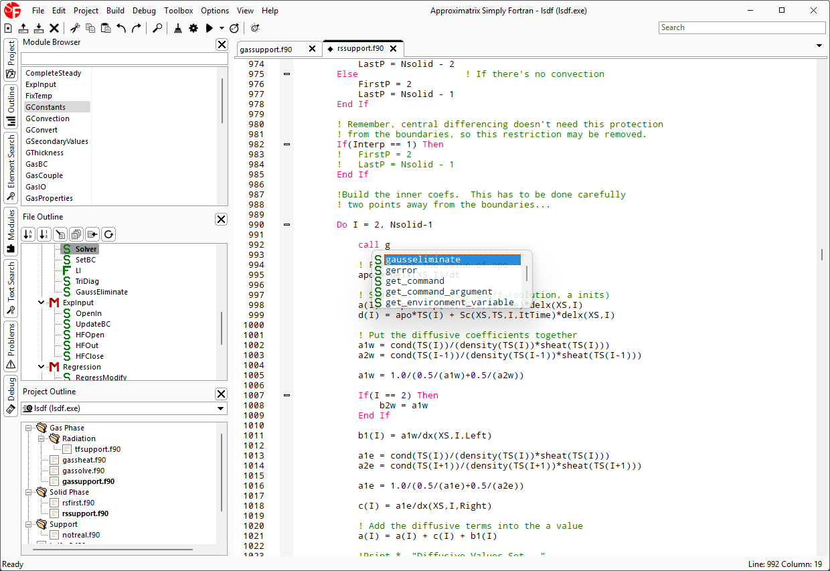Click in the Search field
The width and height of the screenshot is (830, 571).
[742, 27]
